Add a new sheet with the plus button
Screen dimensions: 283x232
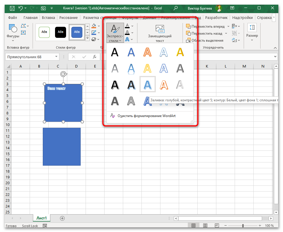coord(62,218)
